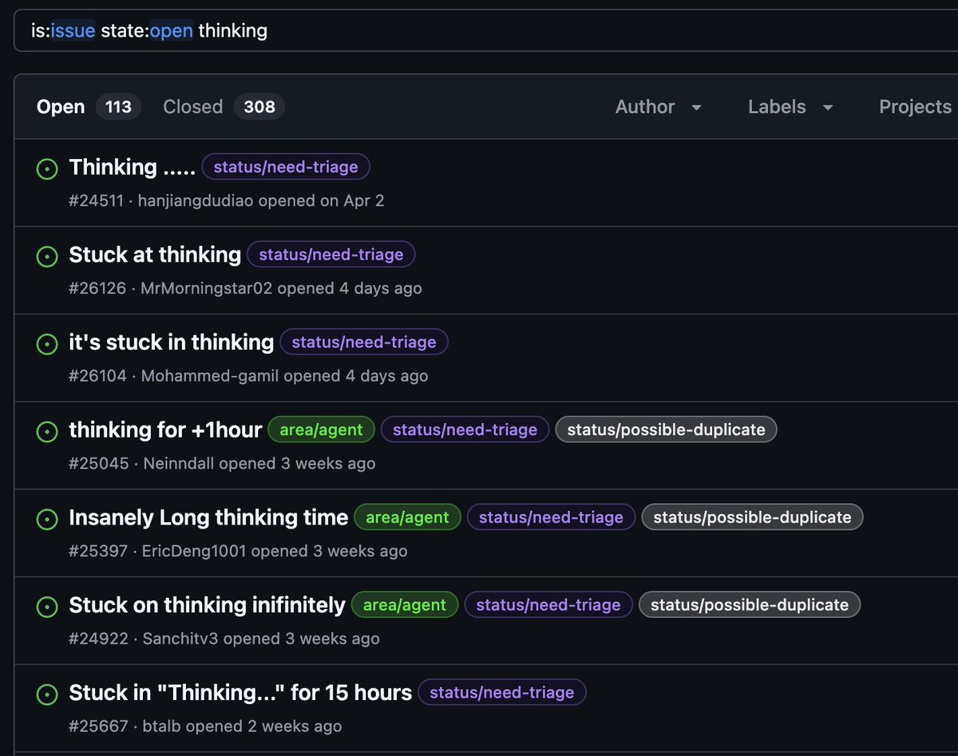Click area/agent label on "Stuck on thinking inifinitely"

click(405, 605)
